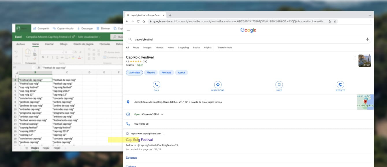Open the Google hamburger menu

129,30
